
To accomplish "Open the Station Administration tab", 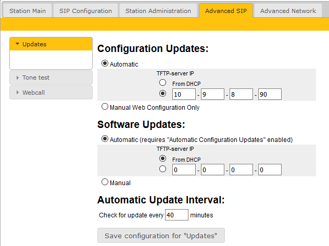I will (x=158, y=10).
